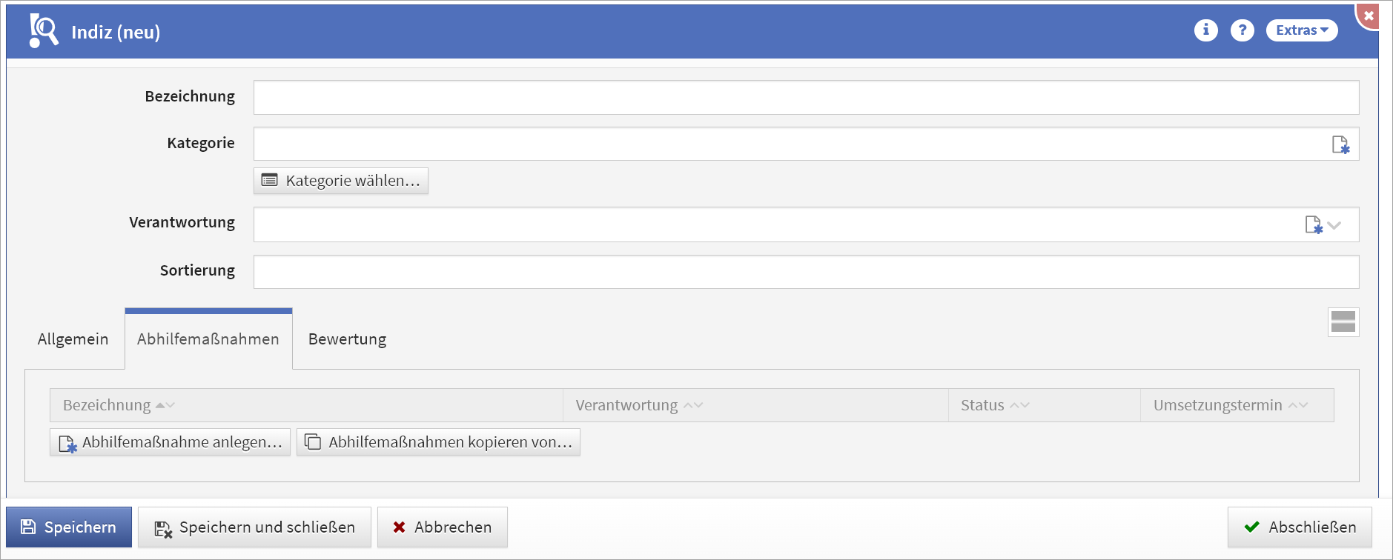Open help via question mark icon
Screen dimensions: 1393x560
pyautogui.click(x=1242, y=30)
